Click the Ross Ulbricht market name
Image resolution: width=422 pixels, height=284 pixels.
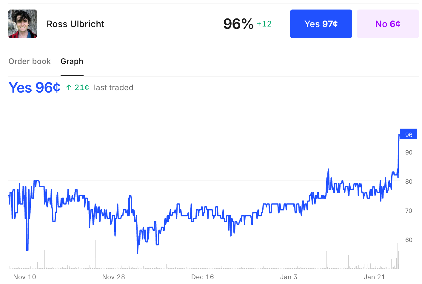coord(75,24)
